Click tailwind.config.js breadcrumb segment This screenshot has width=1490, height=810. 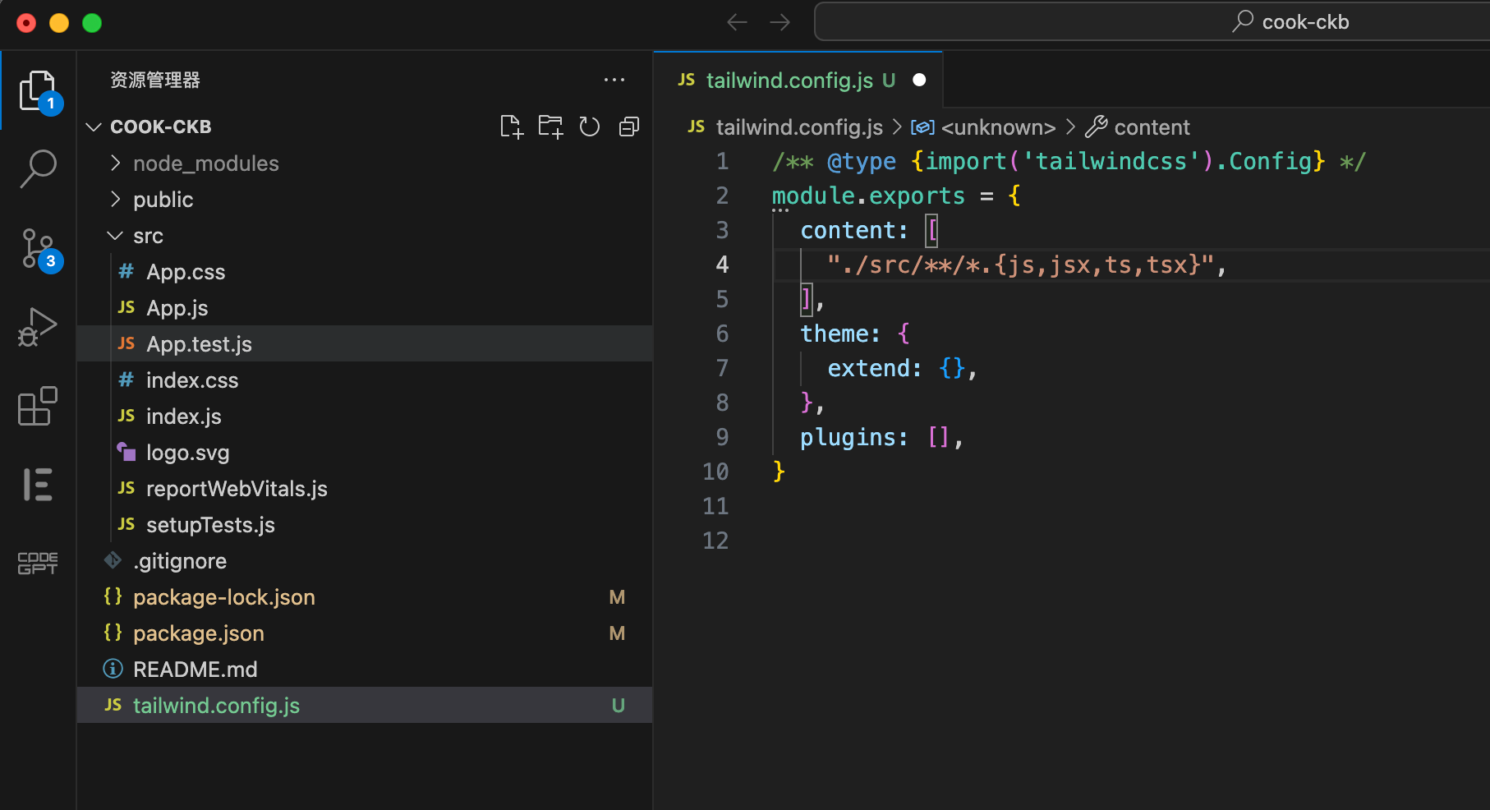tap(799, 127)
